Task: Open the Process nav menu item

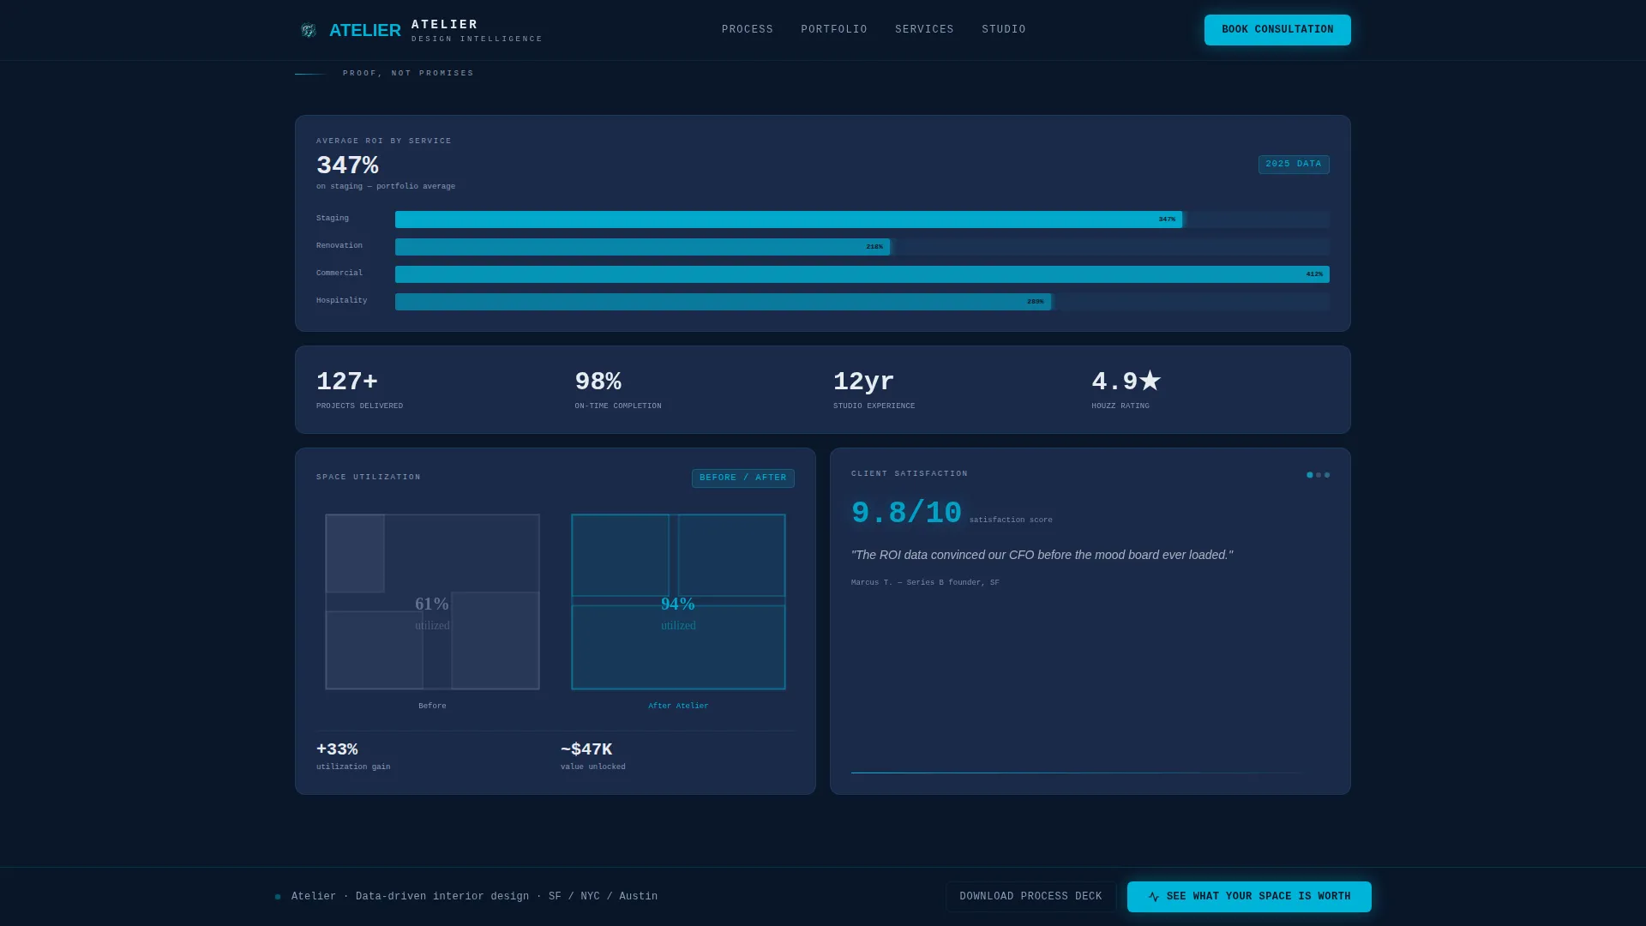Action: (748, 30)
